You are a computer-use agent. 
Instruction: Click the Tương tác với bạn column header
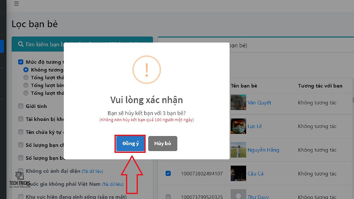(320, 86)
